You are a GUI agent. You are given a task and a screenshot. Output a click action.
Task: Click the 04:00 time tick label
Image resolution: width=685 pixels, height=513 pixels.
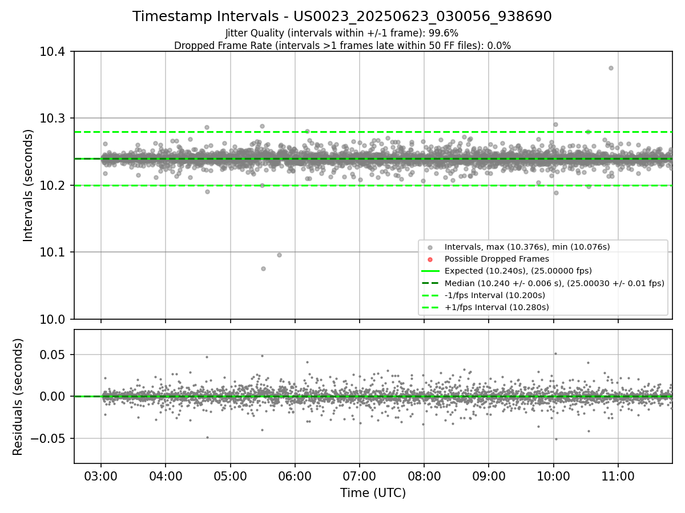(166, 476)
